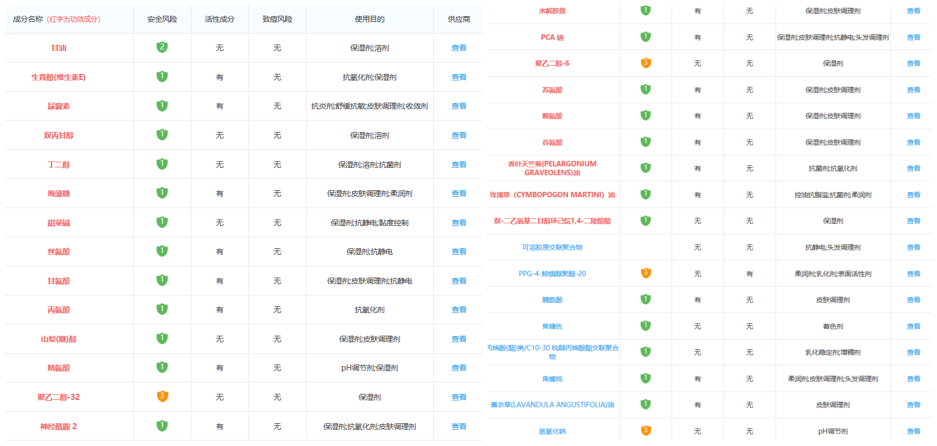The width and height of the screenshot is (937, 446).
Task: Open 查看 link for 水解胶原
Action: [x=914, y=11]
